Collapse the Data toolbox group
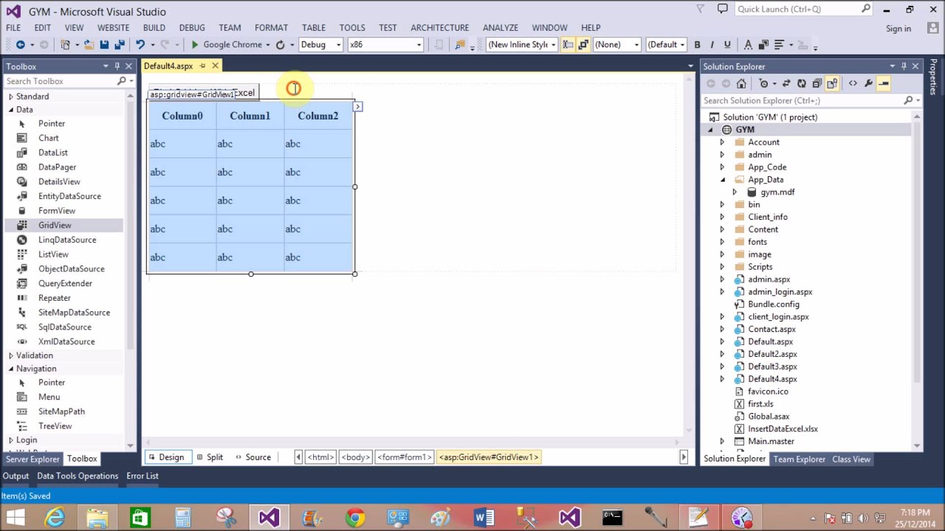Image resolution: width=945 pixels, height=531 pixels. coord(10,110)
